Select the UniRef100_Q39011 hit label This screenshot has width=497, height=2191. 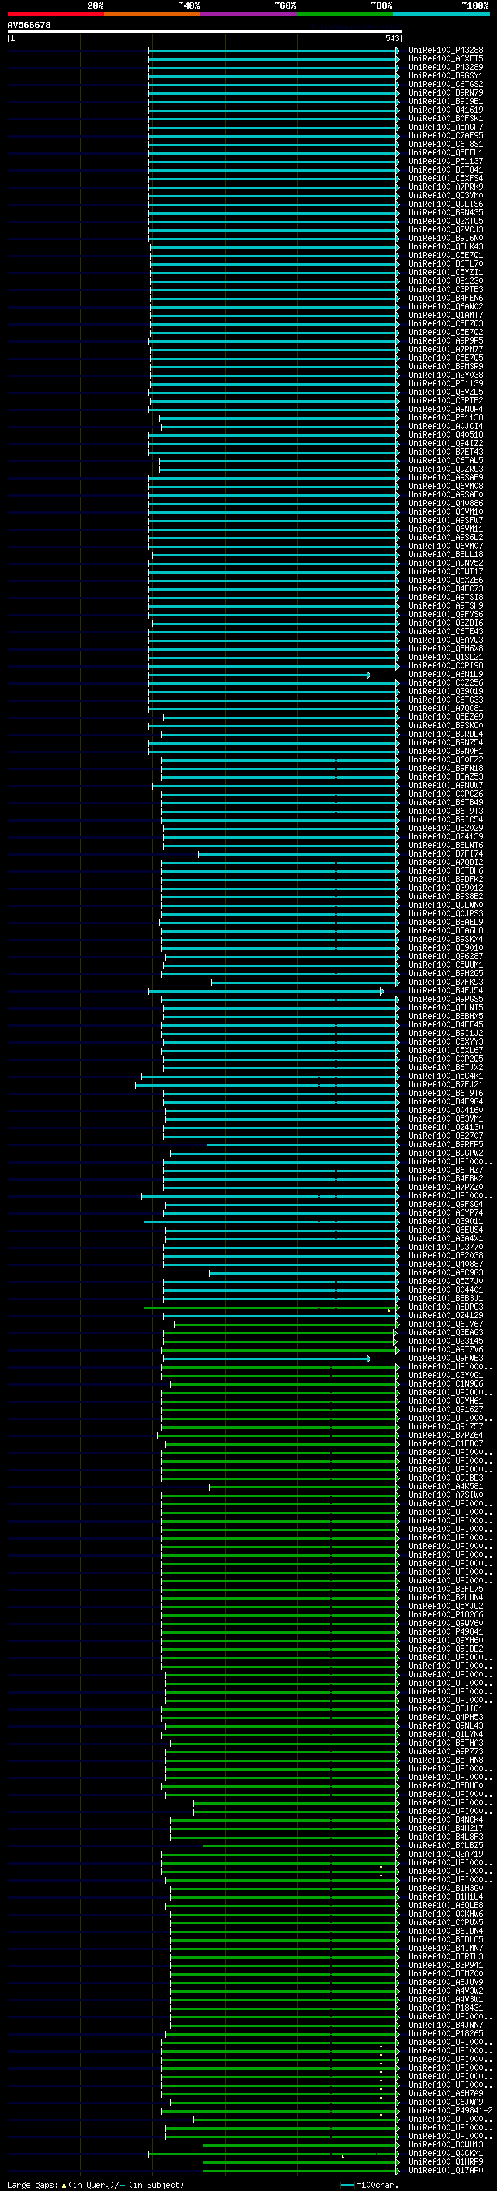tap(445, 1221)
